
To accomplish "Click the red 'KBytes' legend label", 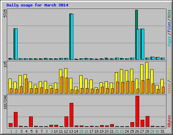I will (x=169, y=121).
